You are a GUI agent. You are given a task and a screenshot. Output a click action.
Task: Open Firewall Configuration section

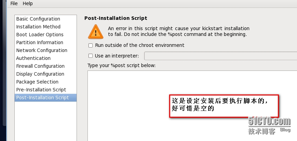[40, 66]
